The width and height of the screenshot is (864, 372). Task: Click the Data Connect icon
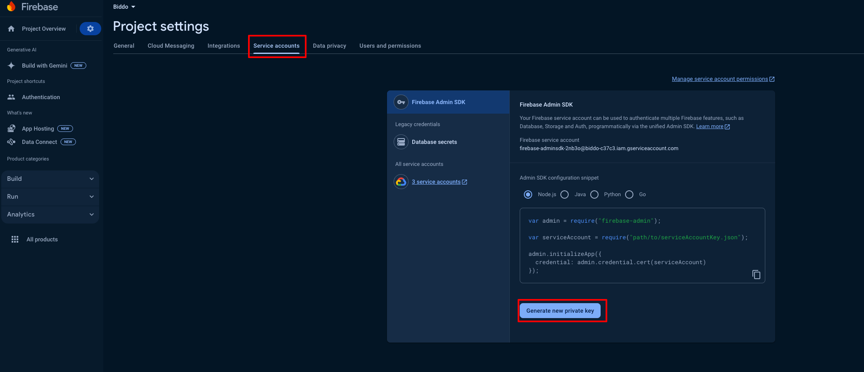coord(11,142)
